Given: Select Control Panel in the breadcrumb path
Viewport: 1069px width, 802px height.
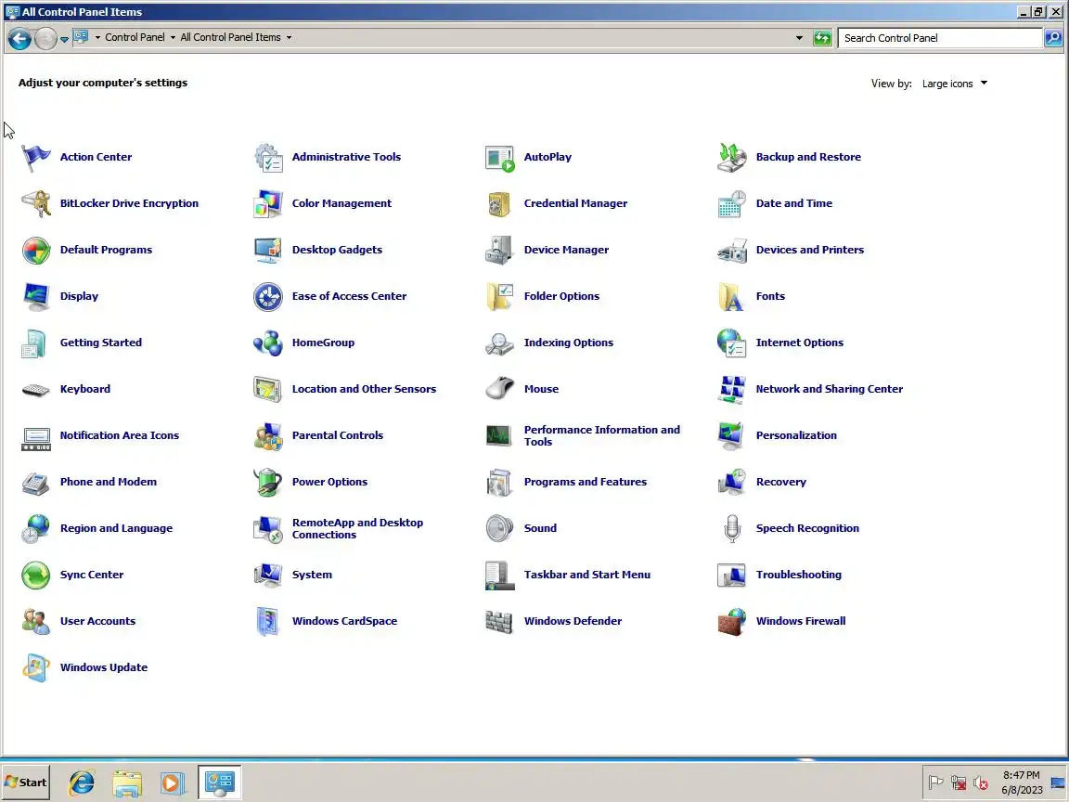Looking at the screenshot, I should (135, 37).
